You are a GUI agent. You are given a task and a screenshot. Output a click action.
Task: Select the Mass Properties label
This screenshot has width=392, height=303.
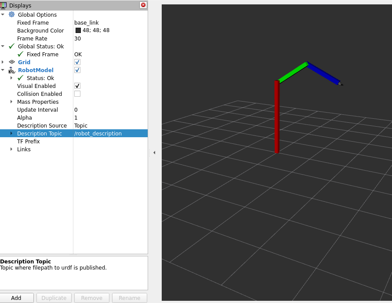[x=38, y=102]
